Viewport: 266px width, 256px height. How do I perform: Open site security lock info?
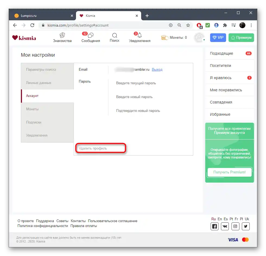pos(43,25)
